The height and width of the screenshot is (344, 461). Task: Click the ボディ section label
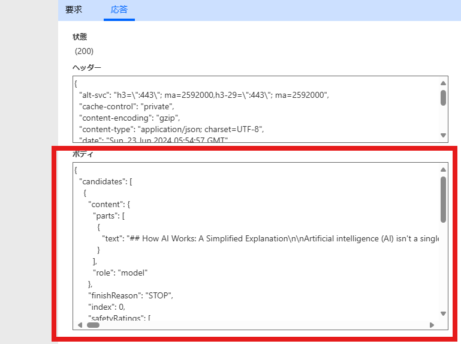click(83, 154)
